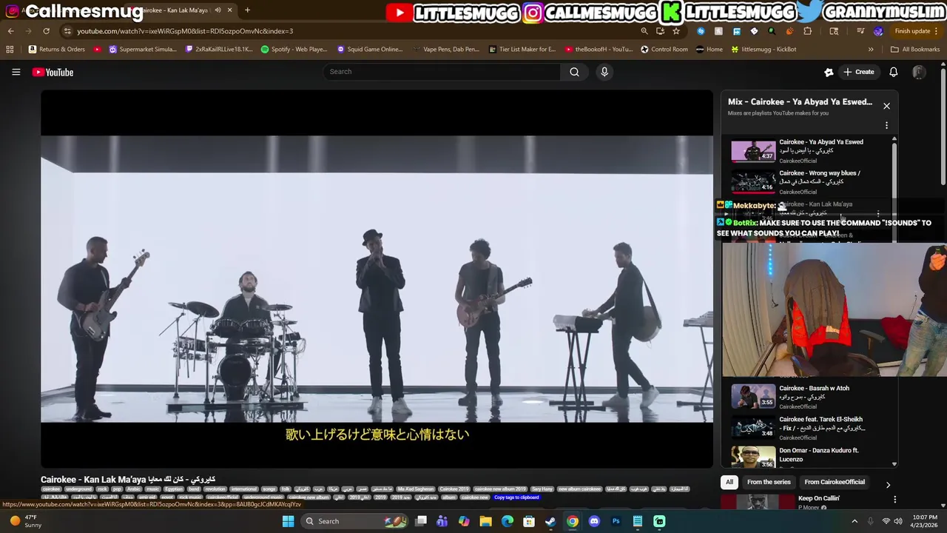The image size is (947, 533).
Task: Click the video player to pause
Action: click(x=377, y=279)
